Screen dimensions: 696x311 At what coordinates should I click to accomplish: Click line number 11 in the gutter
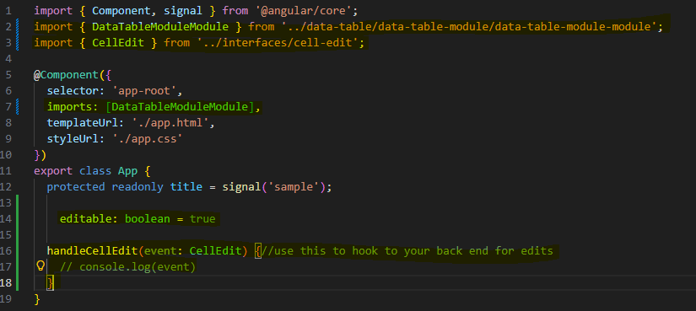[6, 171]
